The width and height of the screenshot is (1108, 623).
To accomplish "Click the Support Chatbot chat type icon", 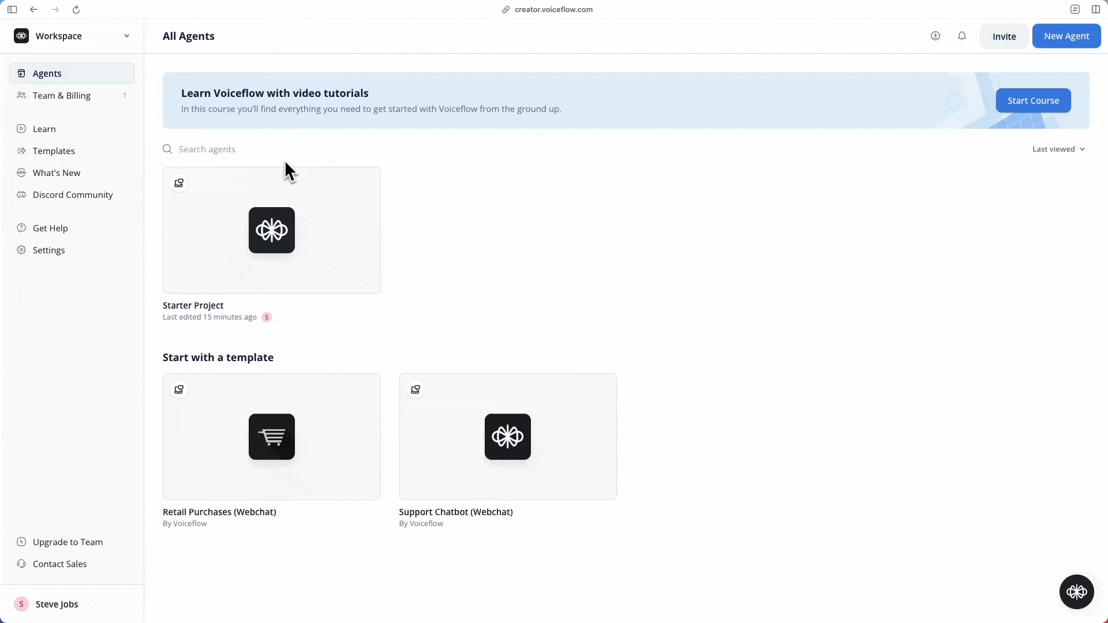I will click(x=415, y=389).
